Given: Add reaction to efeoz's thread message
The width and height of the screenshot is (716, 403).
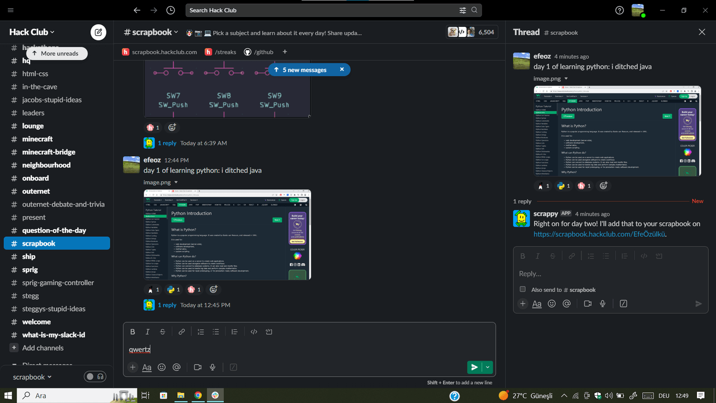Looking at the screenshot, I should (604, 186).
